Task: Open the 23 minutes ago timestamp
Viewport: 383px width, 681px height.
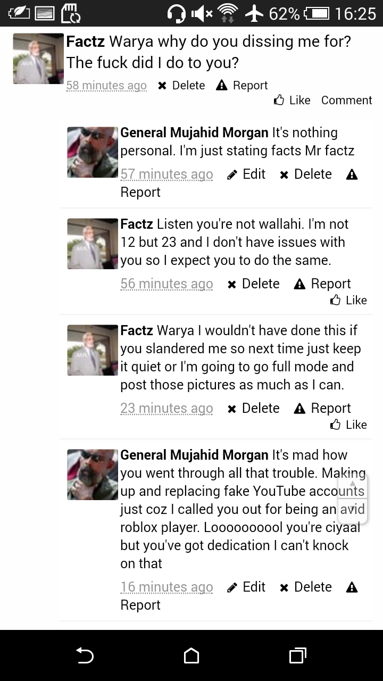Action: (x=166, y=408)
